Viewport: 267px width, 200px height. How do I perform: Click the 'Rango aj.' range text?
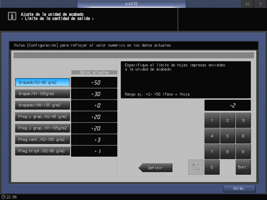pyautogui.click(x=157, y=94)
